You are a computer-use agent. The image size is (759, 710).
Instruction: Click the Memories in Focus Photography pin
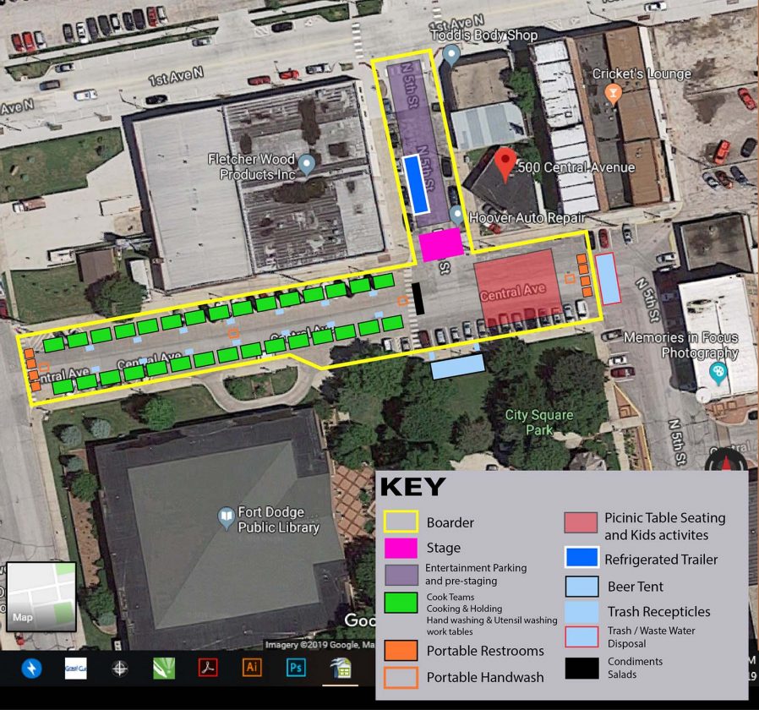pyautogui.click(x=718, y=374)
